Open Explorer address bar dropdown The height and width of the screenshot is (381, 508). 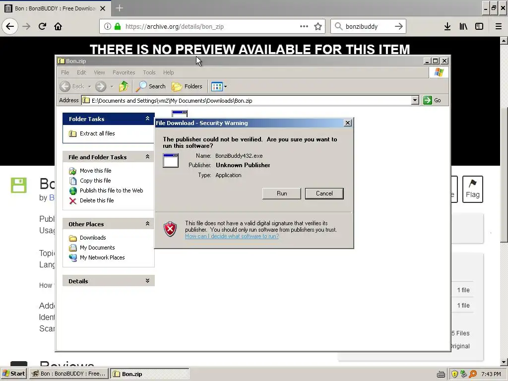pos(415,100)
